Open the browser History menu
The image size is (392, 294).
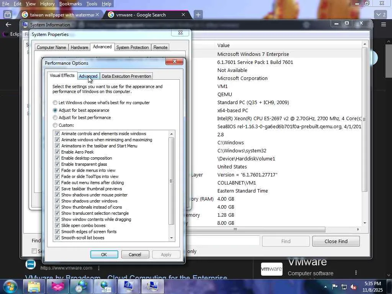point(47,4)
